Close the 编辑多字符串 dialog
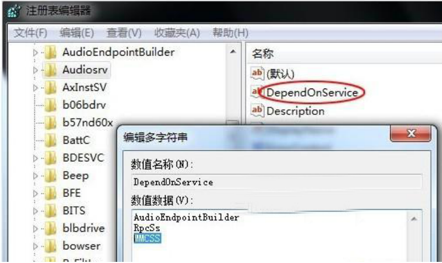 click(x=411, y=134)
